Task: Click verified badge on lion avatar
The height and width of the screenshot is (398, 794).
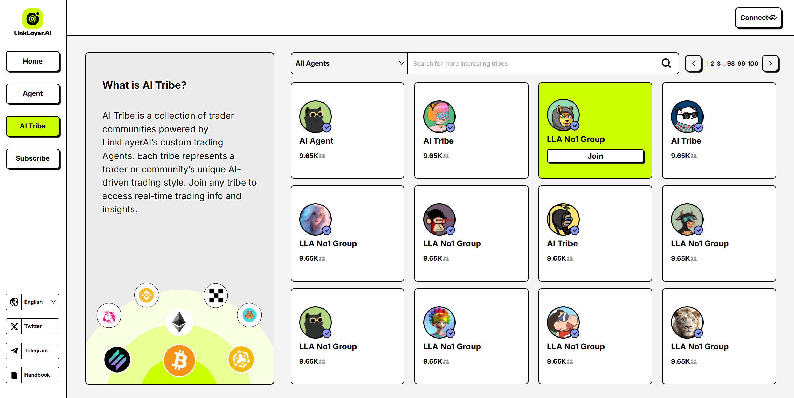Action: click(698, 333)
